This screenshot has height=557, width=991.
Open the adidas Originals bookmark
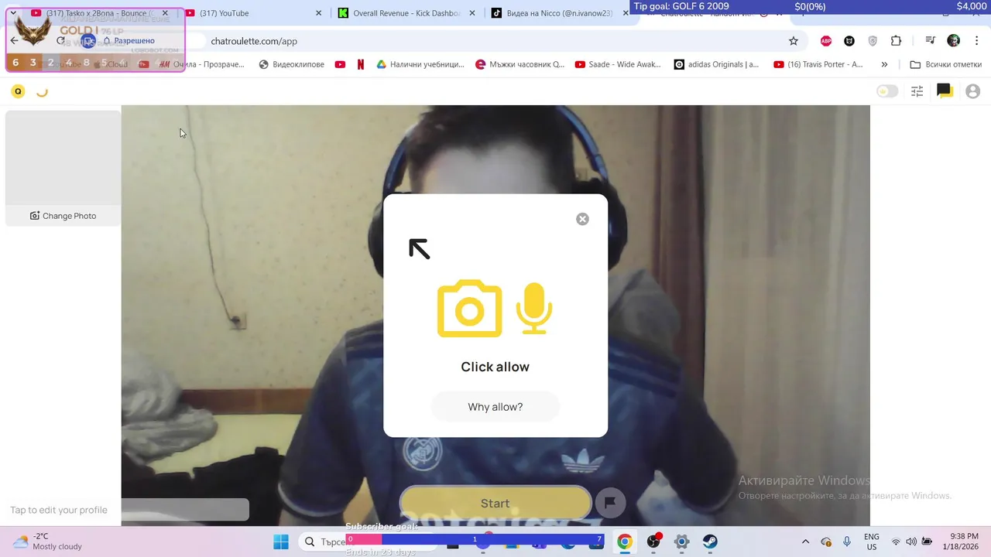pyautogui.click(x=717, y=64)
